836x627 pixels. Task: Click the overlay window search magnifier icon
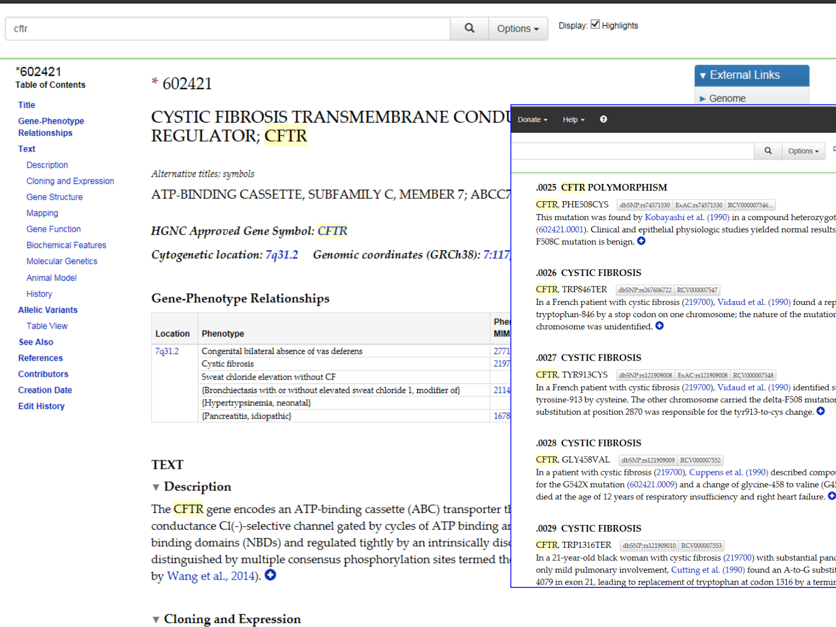(767, 151)
